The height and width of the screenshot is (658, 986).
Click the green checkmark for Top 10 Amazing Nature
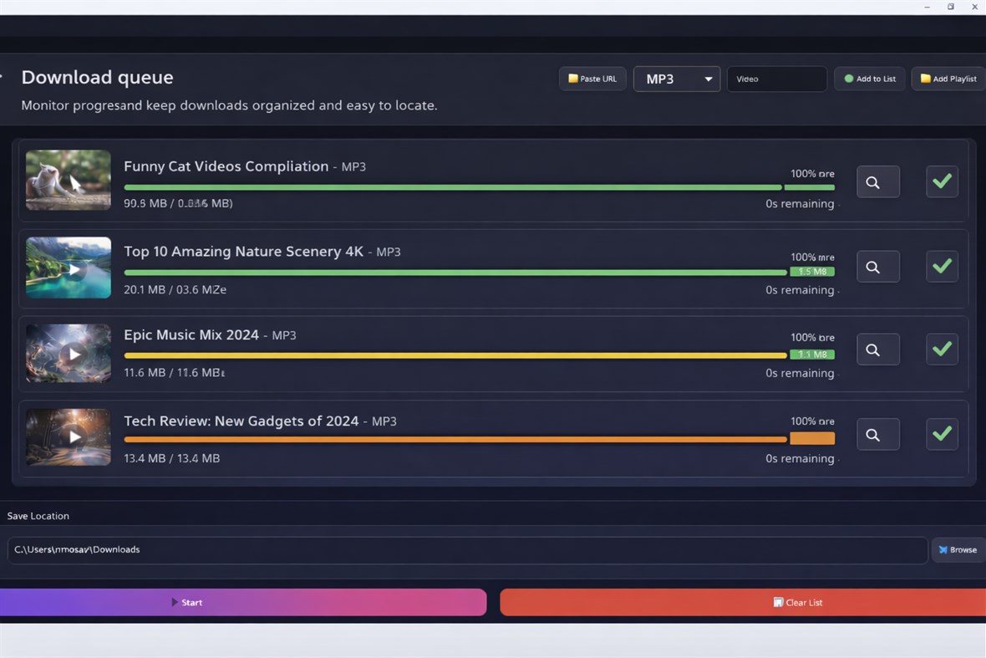click(x=942, y=267)
